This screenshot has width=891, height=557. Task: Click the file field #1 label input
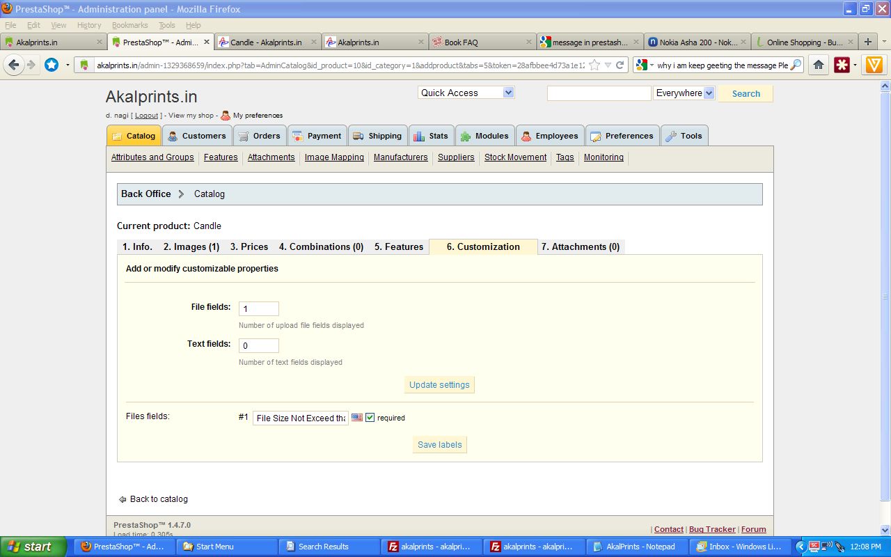pyautogui.click(x=301, y=418)
